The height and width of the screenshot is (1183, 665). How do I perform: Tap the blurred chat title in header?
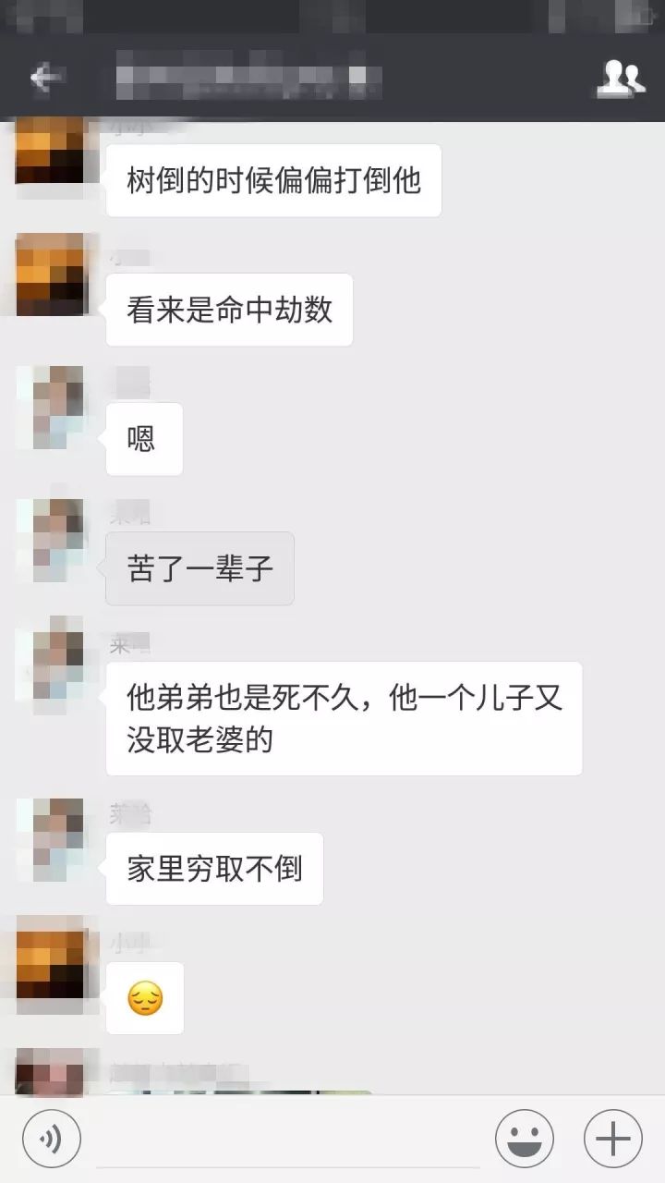[249, 76]
